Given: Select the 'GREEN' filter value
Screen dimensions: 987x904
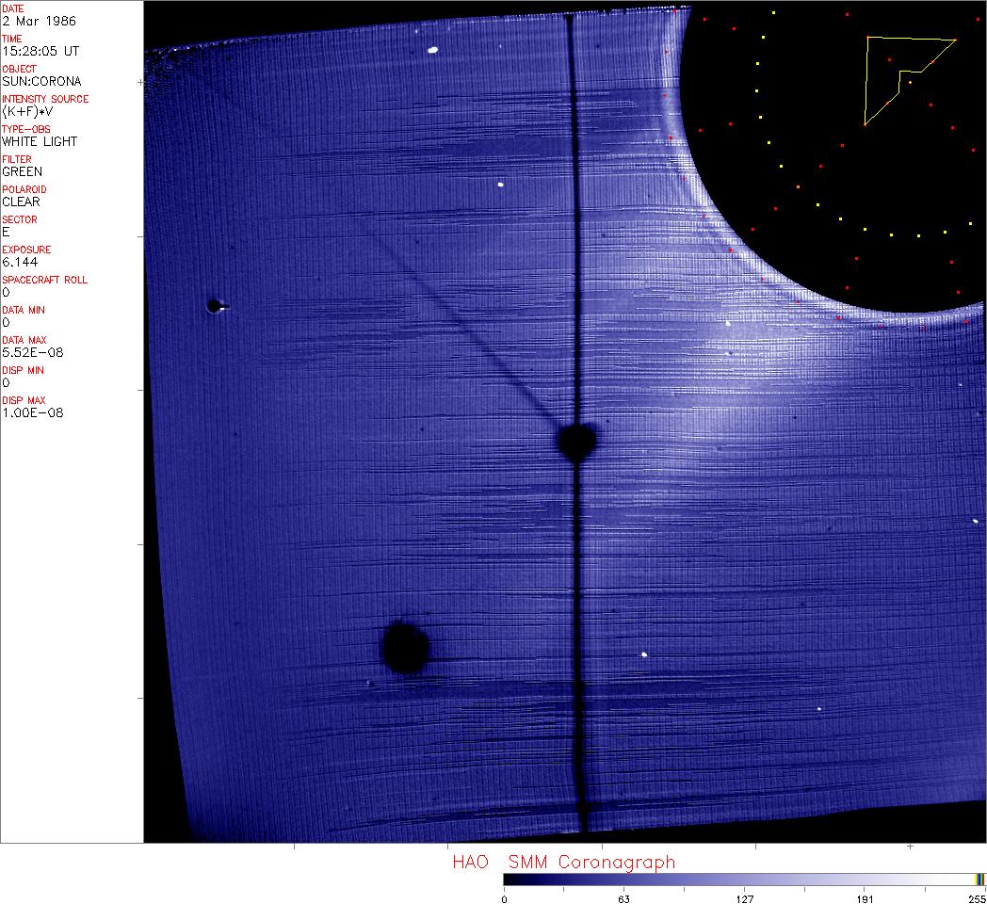Looking at the screenshot, I should [22, 172].
